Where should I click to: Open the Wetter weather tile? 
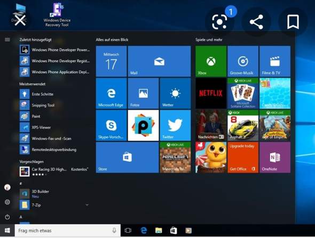click(x=175, y=94)
